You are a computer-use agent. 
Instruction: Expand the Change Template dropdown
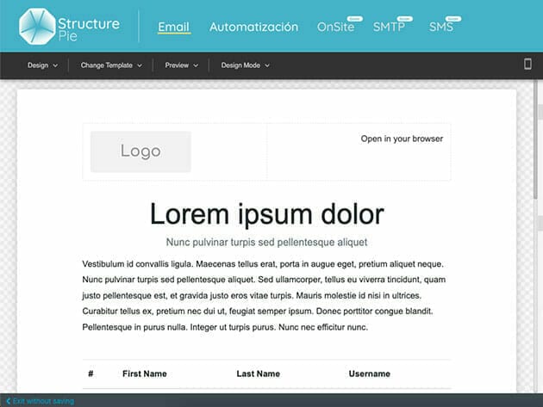pyautogui.click(x=109, y=65)
